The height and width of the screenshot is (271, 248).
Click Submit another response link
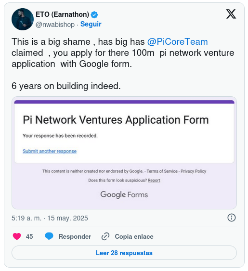point(50,151)
